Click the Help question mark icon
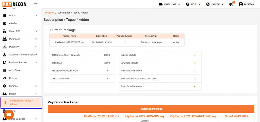Image resolution: width=260 pixels, height=122 pixels. tap(188, 4)
